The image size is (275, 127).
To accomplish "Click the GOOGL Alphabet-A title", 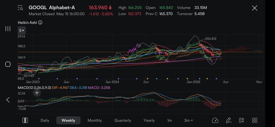I will coord(52,8).
